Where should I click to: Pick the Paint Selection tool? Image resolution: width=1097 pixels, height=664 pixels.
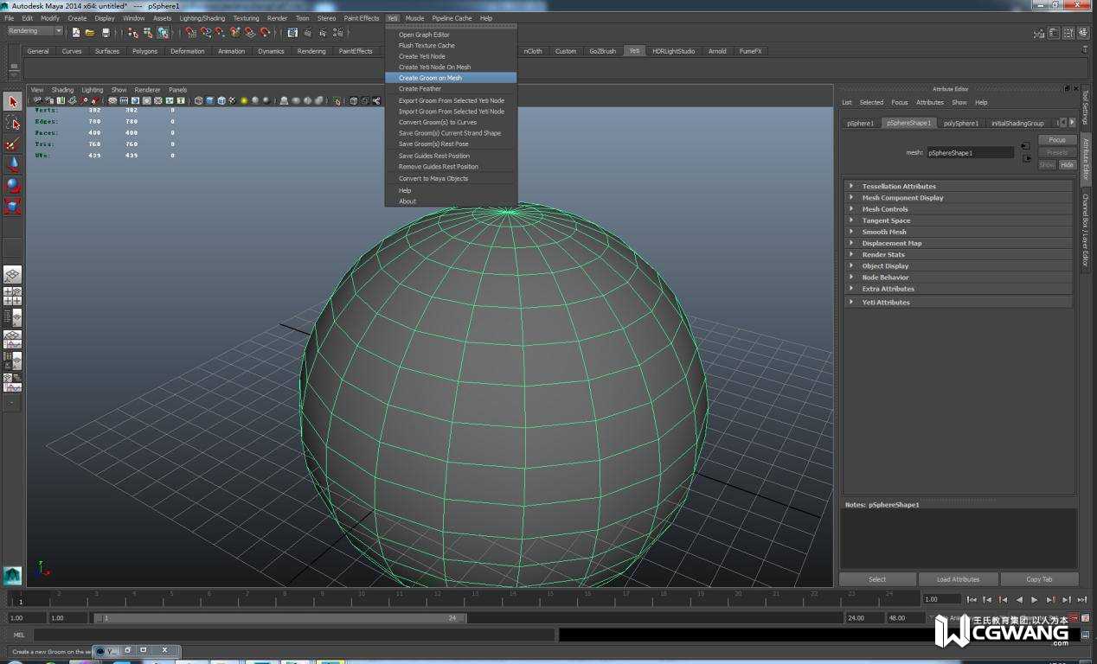coord(12,144)
